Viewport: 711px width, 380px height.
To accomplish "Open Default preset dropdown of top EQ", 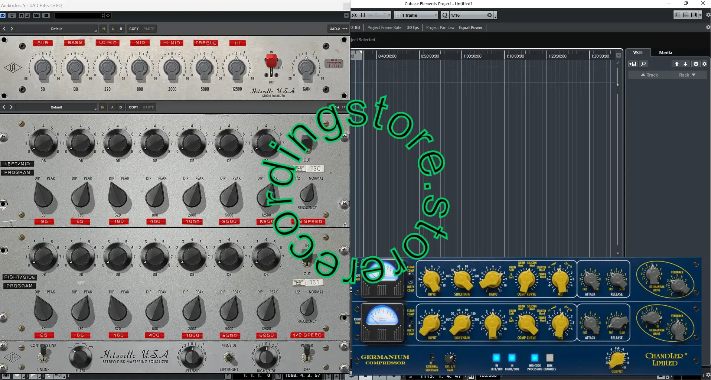I will 57,29.
